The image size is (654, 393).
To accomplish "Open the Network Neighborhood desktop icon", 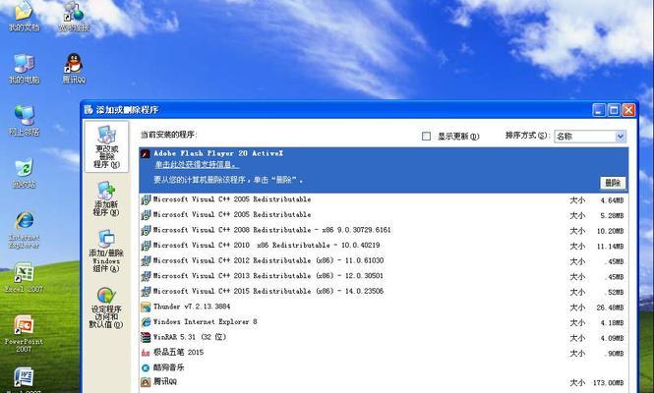I will coord(24,121).
